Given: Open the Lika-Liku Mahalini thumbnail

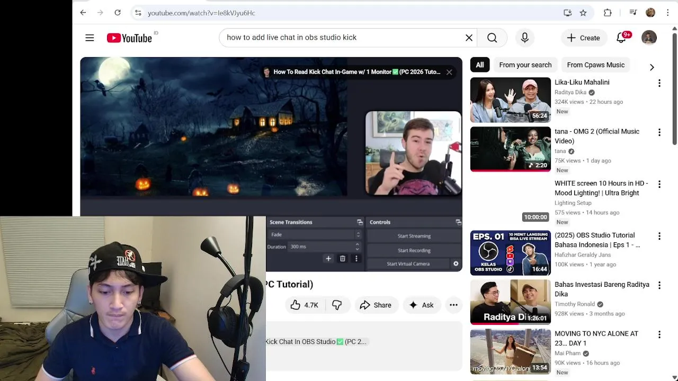Looking at the screenshot, I should 511,100.
